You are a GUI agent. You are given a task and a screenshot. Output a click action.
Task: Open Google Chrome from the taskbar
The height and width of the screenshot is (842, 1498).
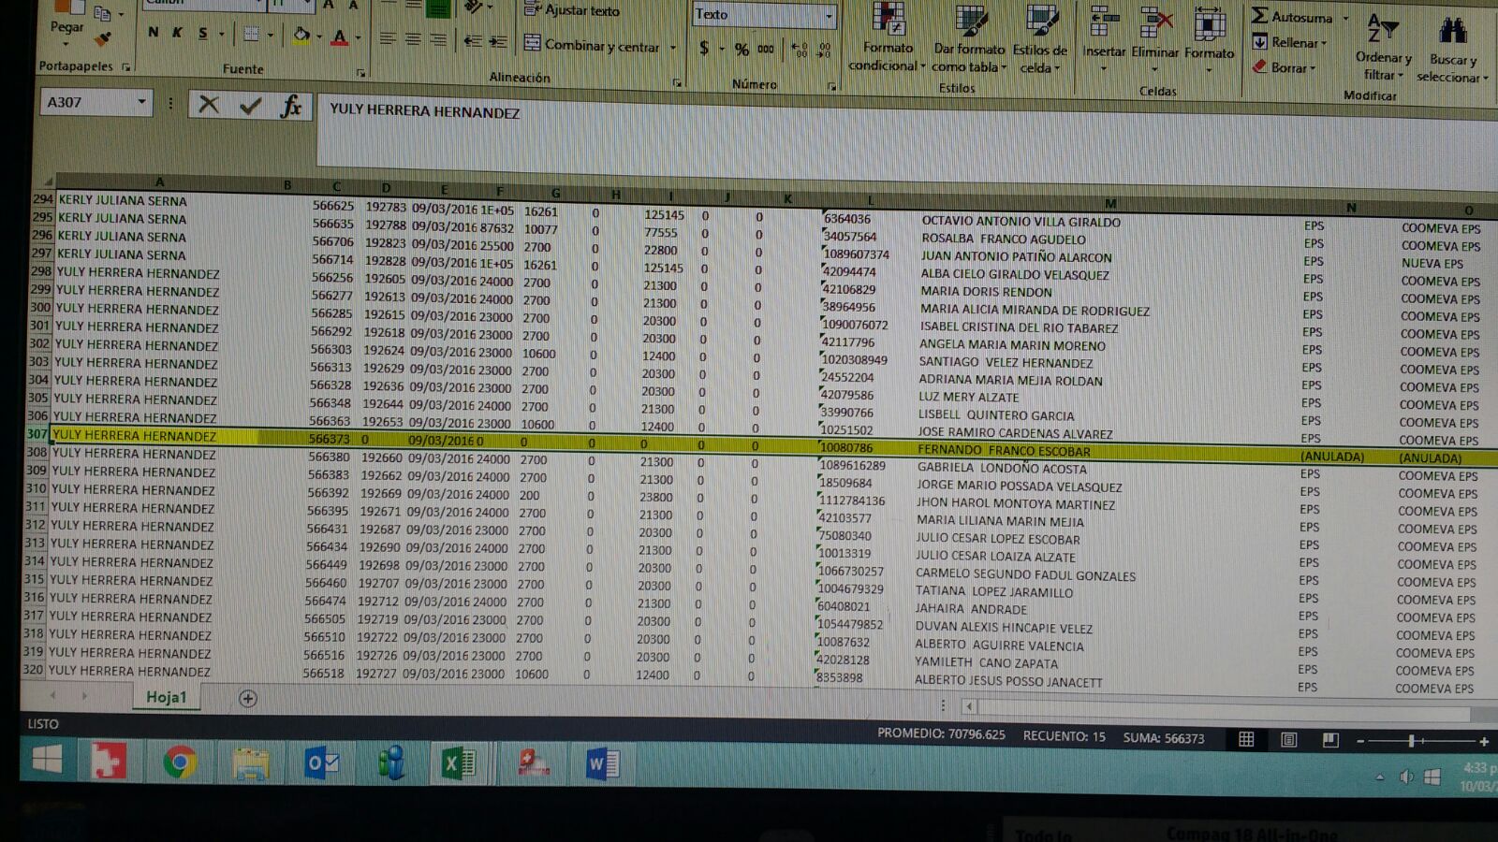point(180,762)
